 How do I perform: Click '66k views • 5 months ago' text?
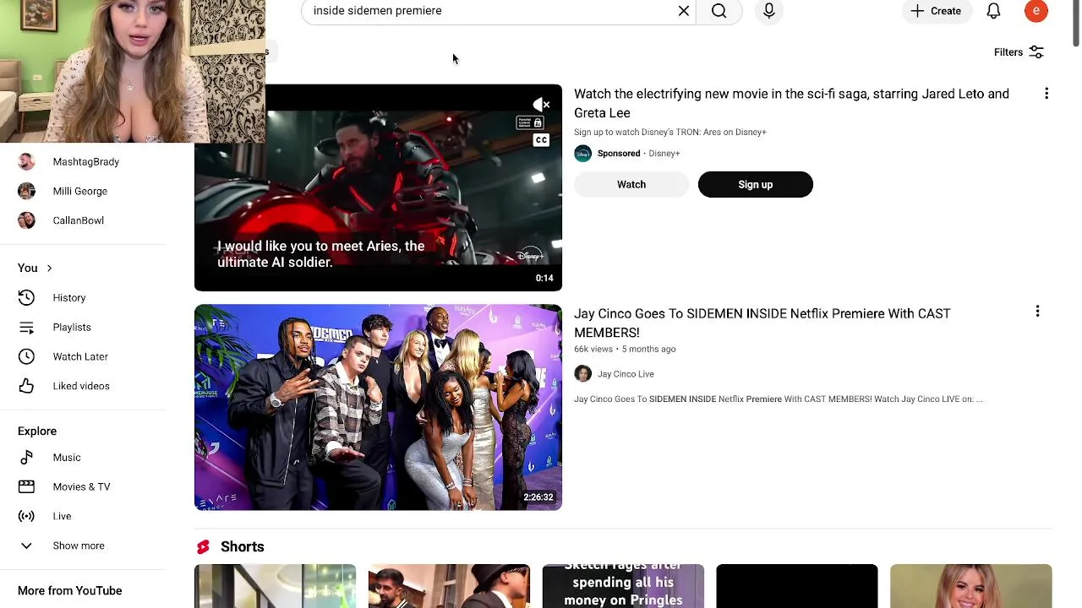click(625, 349)
